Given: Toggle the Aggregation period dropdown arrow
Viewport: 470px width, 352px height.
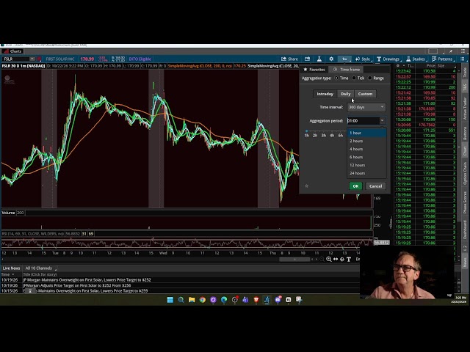Looking at the screenshot, I should (382, 120).
